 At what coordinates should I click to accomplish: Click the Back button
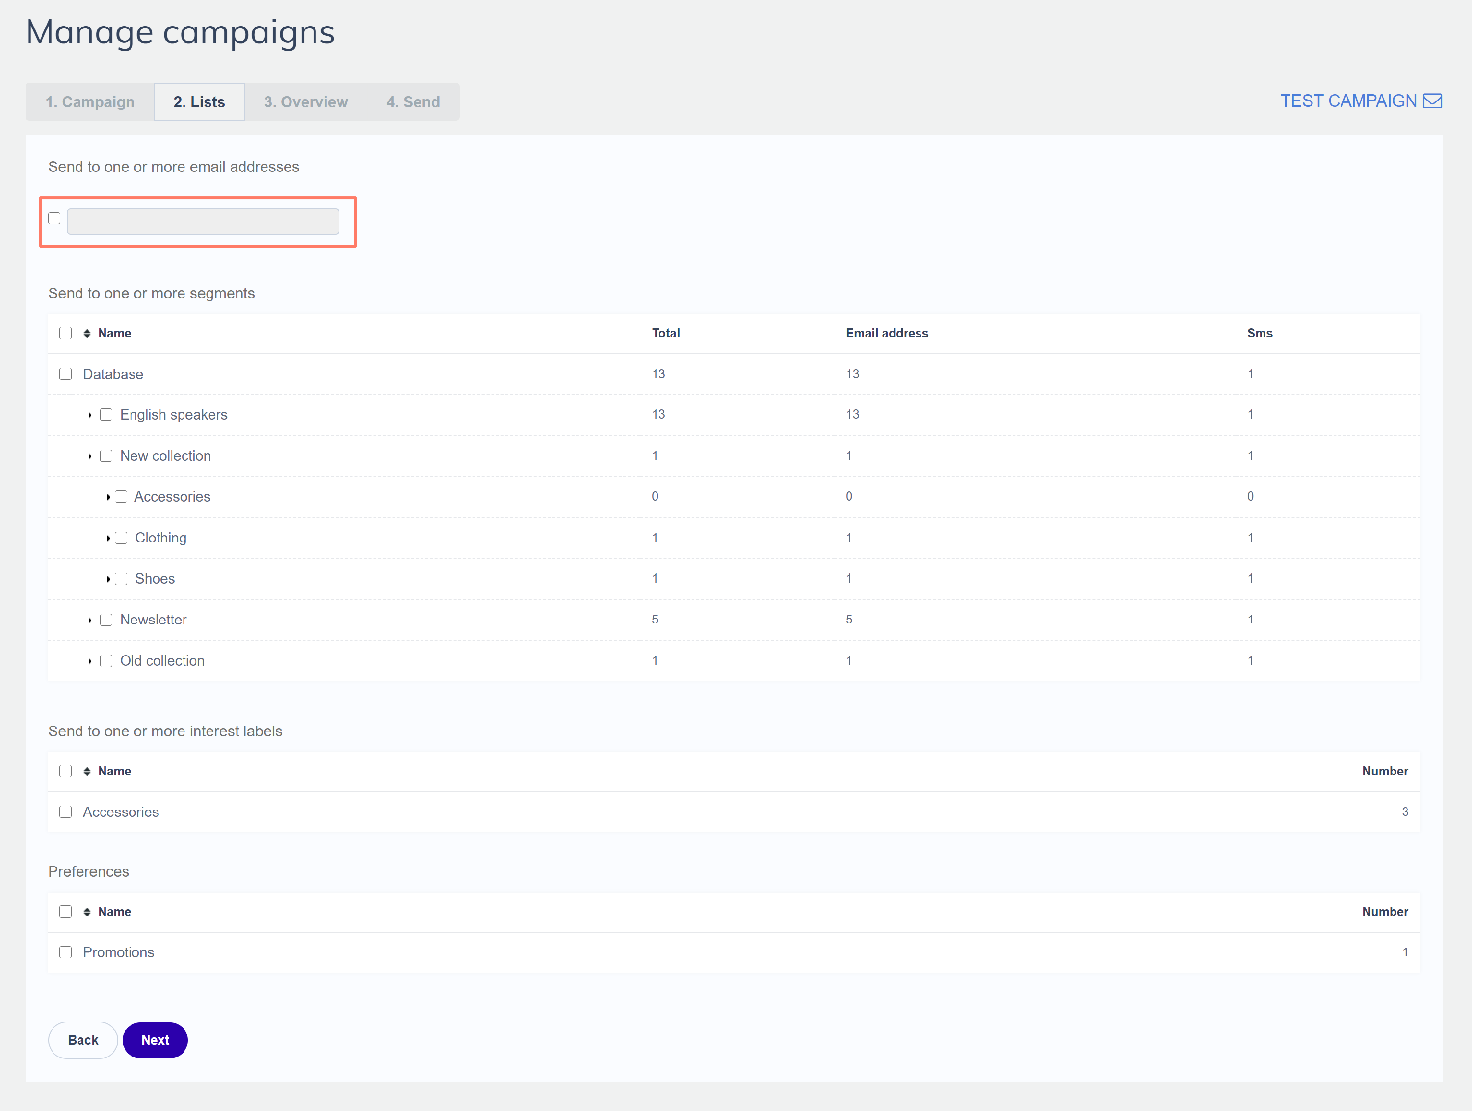click(x=82, y=1040)
